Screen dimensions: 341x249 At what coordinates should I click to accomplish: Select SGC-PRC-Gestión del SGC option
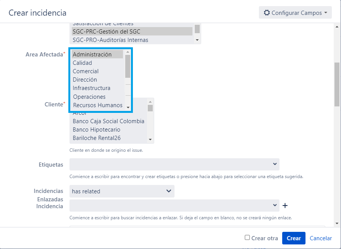click(x=132, y=32)
